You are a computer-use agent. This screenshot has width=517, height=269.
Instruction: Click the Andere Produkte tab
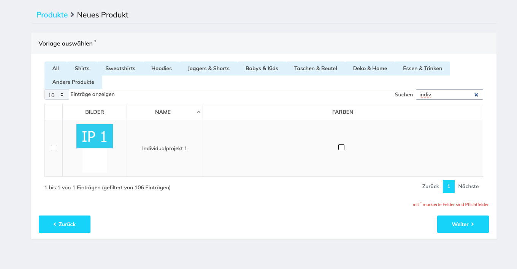tap(73, 82)
